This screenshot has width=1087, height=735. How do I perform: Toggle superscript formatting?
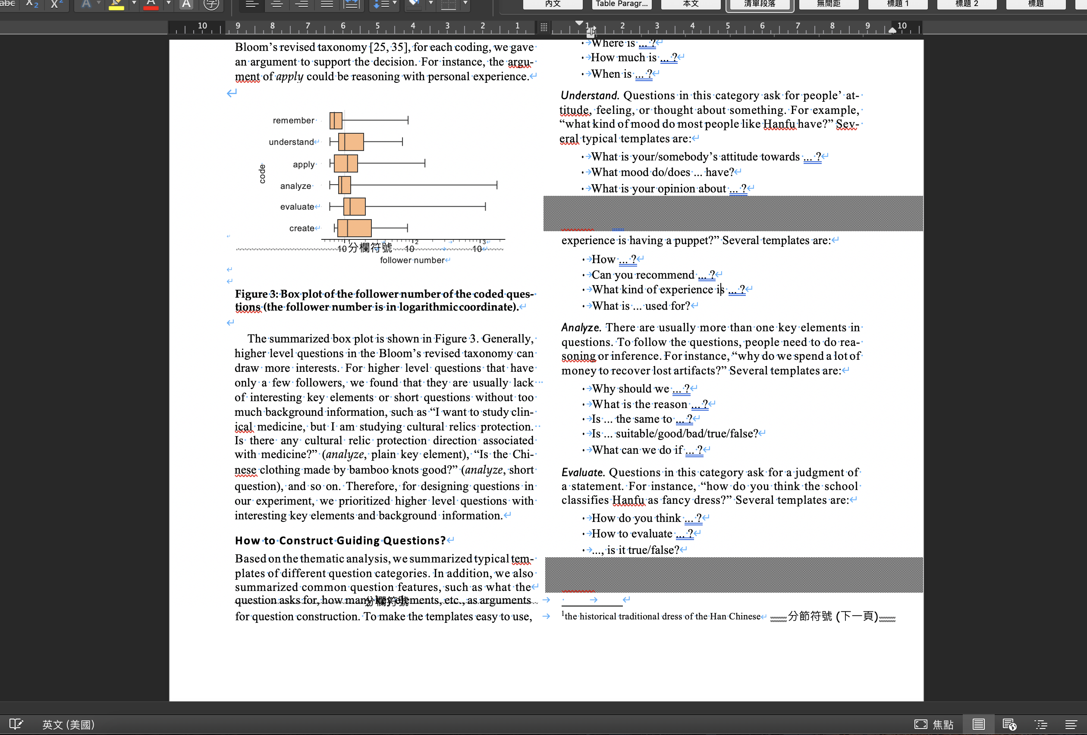tap(57, 4)
